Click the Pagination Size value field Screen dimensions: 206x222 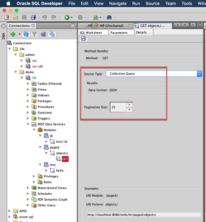pos(118,107)
